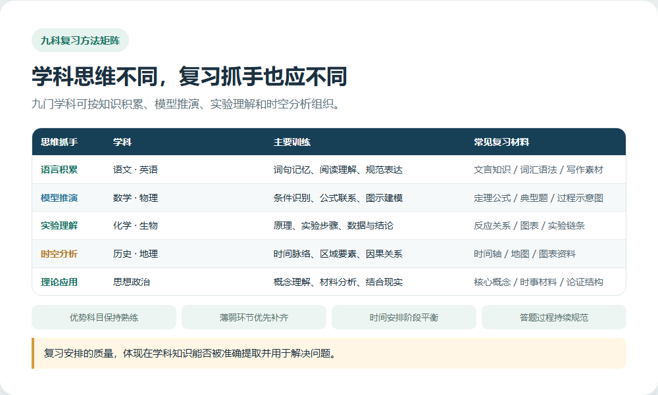Click the note beginning 复习安排的质量
Viewport: 658px width, 395px height.
[329, 354]
